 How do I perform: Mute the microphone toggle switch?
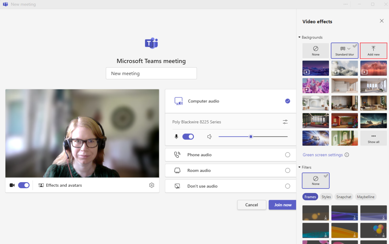(x=188, y=137)
